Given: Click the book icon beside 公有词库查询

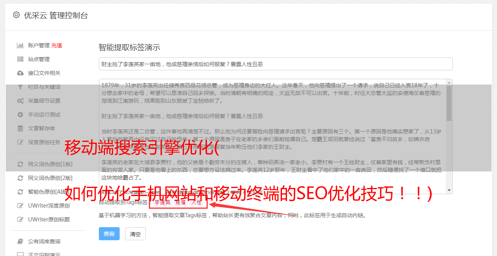Looking at the screenshot, I should tap(20, 241).
